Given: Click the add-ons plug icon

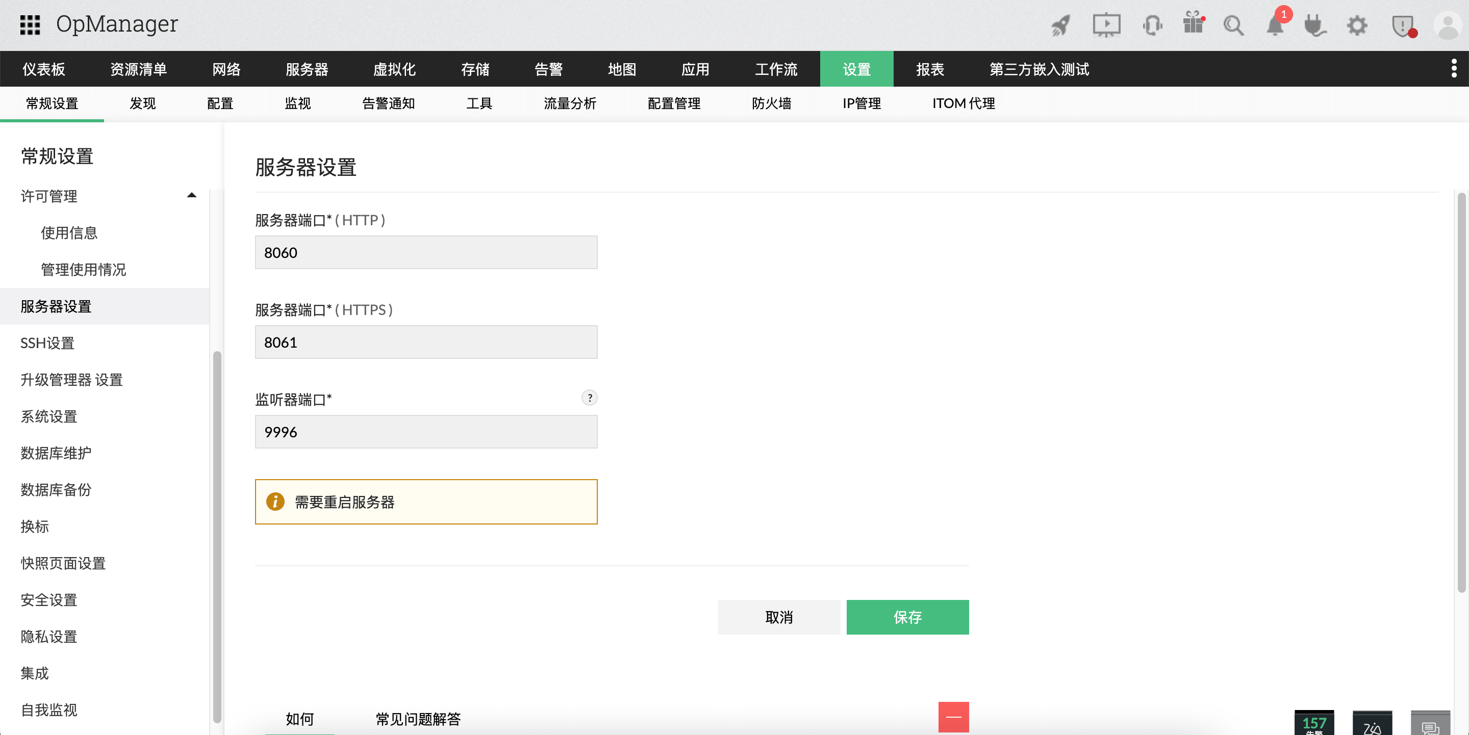Looking at the screenshot, I should tap(1315, 25).
